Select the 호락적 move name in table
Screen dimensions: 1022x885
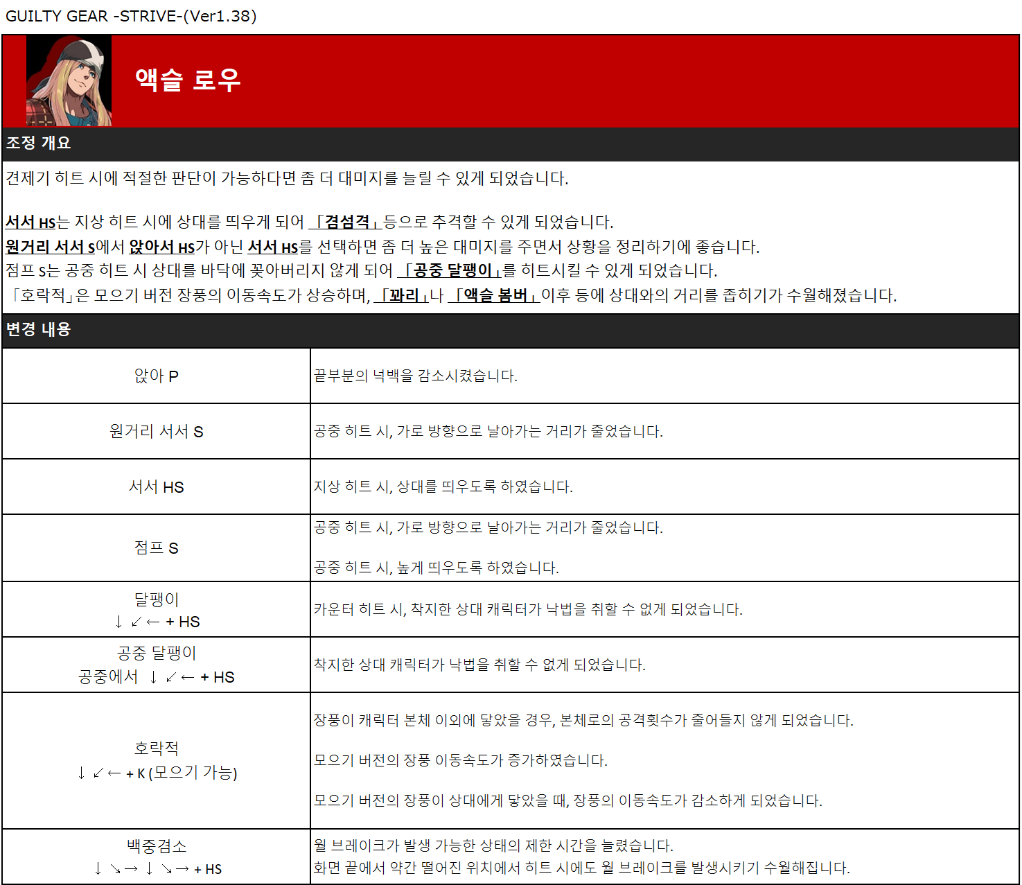coord(157,749)
